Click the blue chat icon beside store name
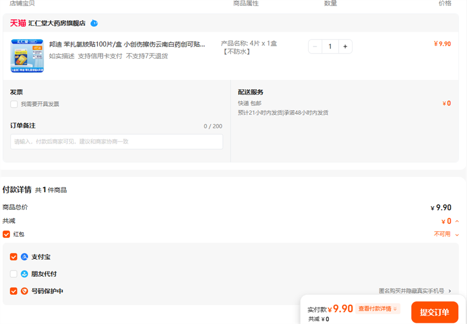The width and height of the screenshot is (467, 324). (94, 23)
